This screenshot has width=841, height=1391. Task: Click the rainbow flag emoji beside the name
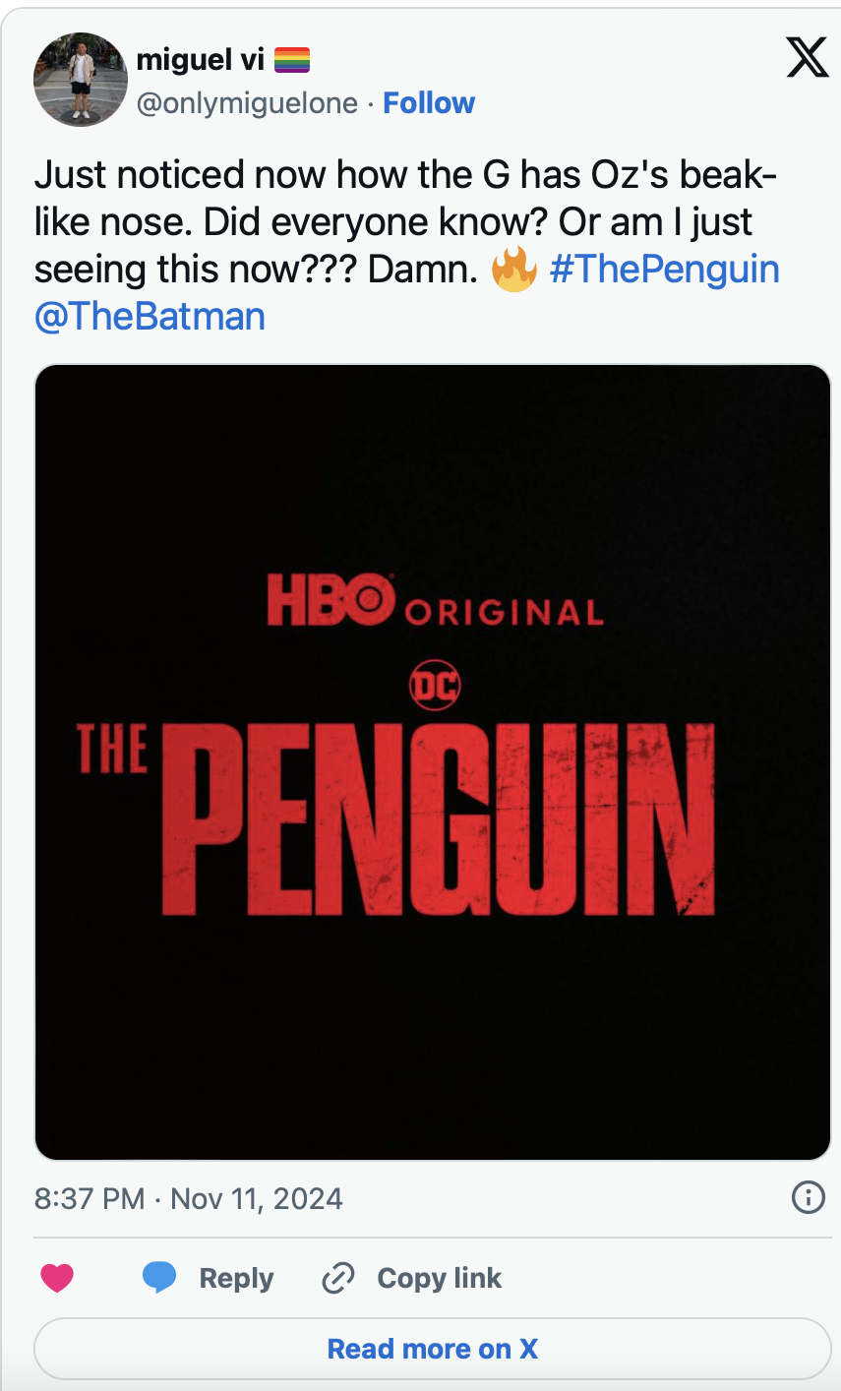pyautogui.click(x=291, y=60)
